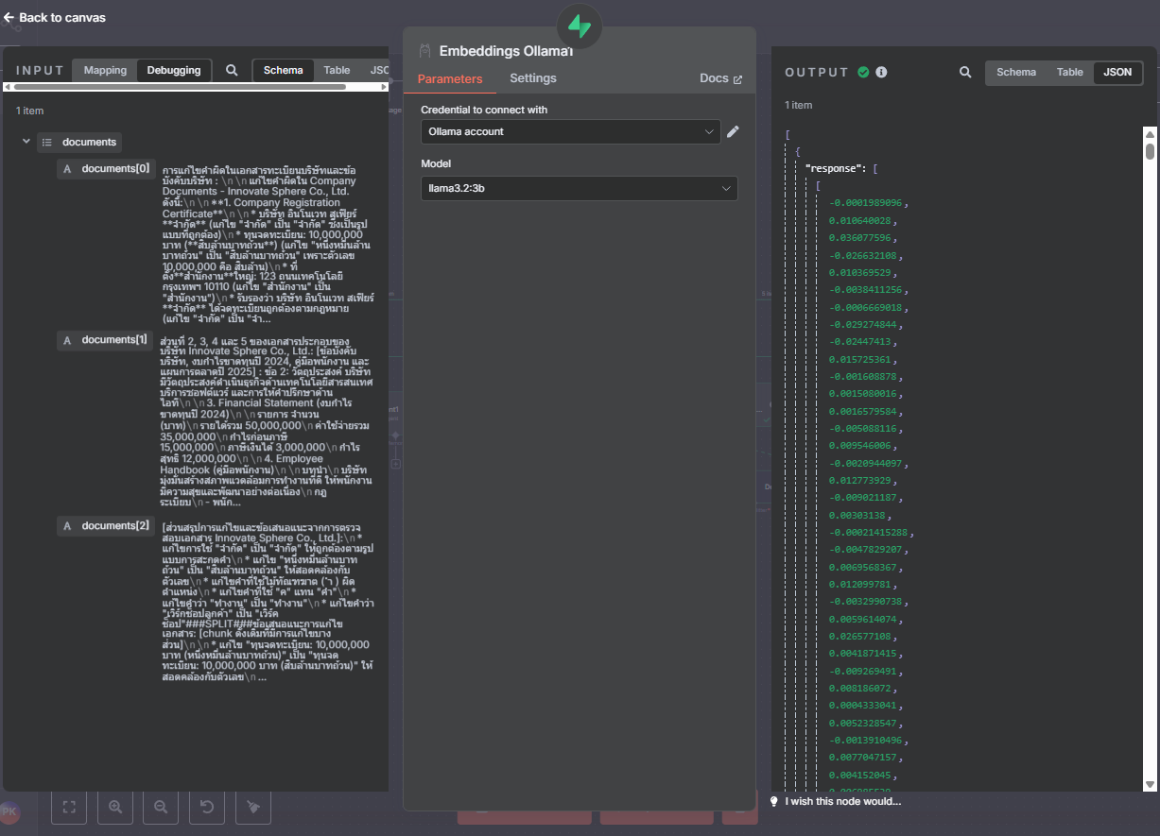Switch to the Settings tab

[533, 78]
